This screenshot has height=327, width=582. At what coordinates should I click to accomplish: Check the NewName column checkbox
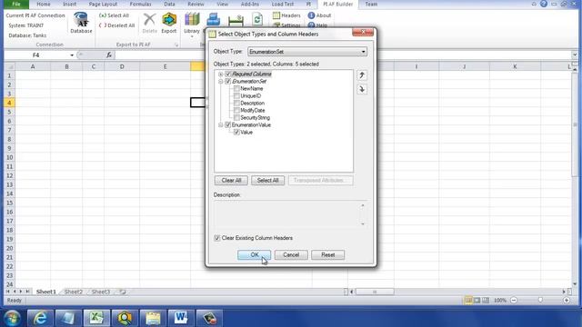click(236, 89)
